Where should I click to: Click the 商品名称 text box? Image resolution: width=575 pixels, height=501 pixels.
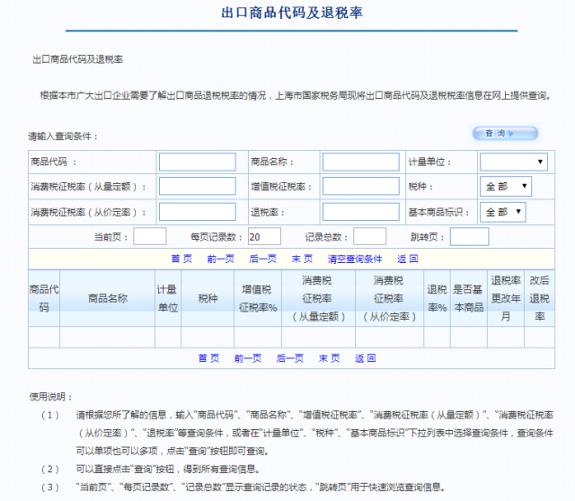pyautogui.click(x=360, y=162)
